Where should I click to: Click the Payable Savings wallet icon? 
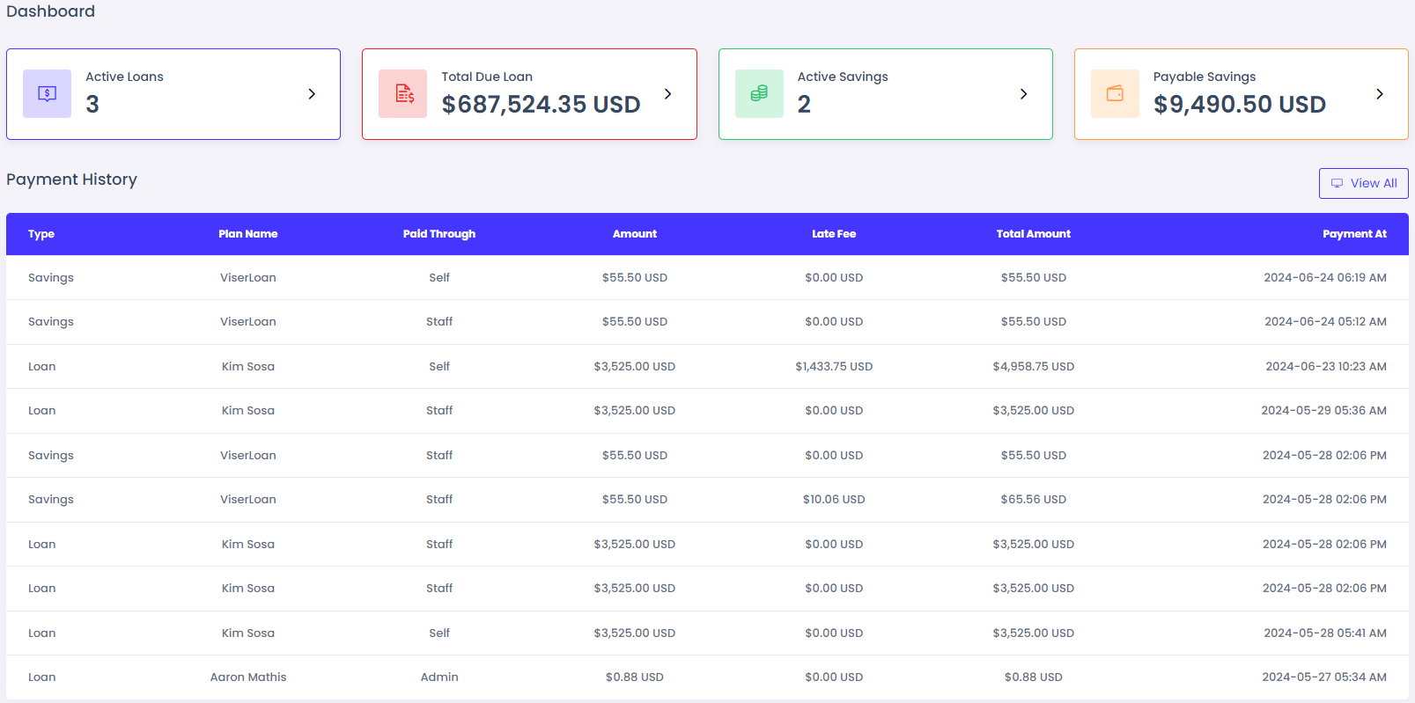[x=1115, y=94]
